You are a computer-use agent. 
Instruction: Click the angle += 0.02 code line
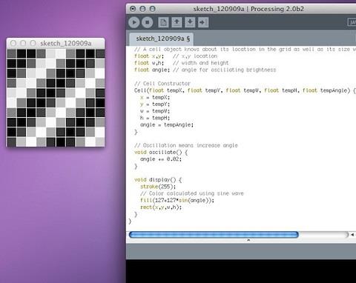pyautogui.click(x=161, y=159)
